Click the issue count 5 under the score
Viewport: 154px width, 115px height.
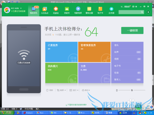pyautogui.click(x=53, y=35)
